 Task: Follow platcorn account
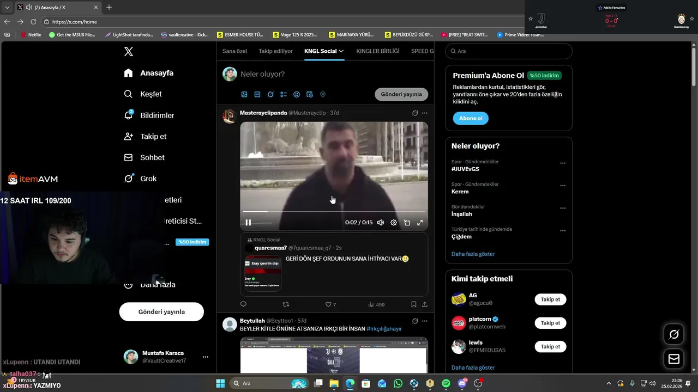click(550, 323)
